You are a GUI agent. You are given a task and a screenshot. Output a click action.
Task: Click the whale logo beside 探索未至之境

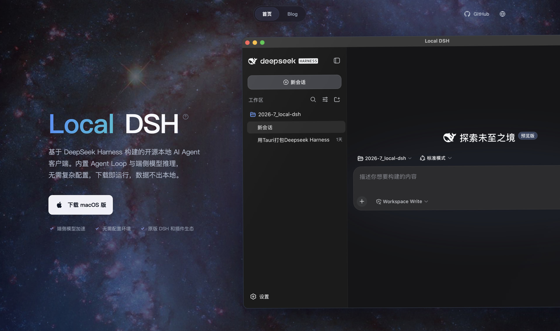[x=449, y=137]
